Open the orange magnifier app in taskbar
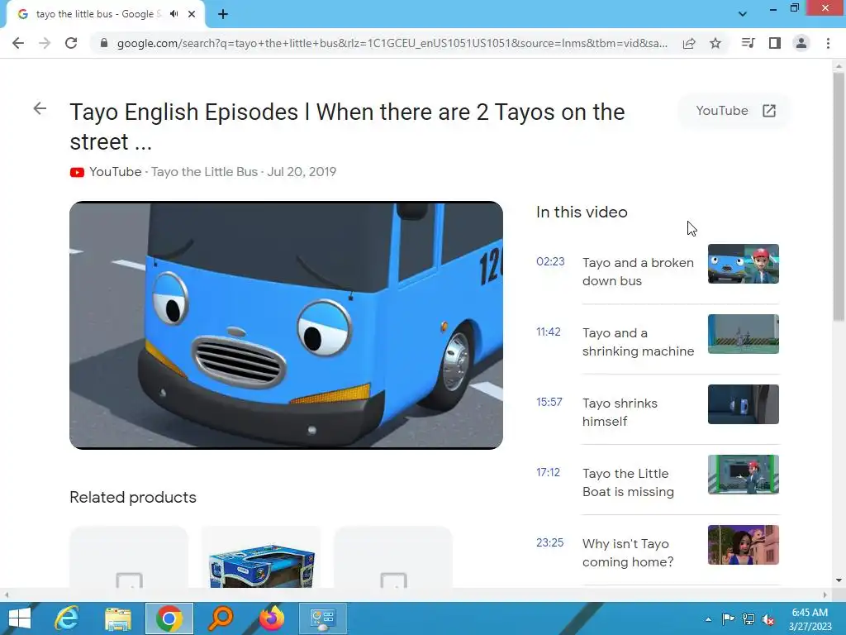 pos(220,618)
